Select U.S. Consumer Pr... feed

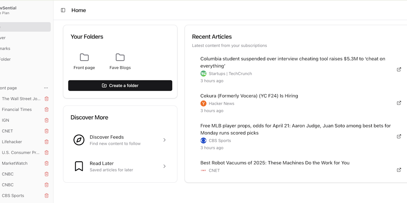tap(21, 153)
